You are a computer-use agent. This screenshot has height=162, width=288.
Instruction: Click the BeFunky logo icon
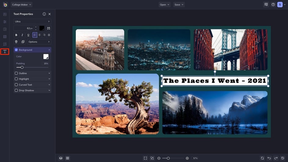[5, 5]
